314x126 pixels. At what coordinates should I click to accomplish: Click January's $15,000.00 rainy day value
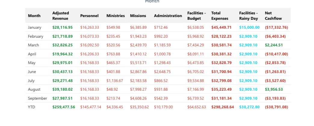[x=249, y=28]
